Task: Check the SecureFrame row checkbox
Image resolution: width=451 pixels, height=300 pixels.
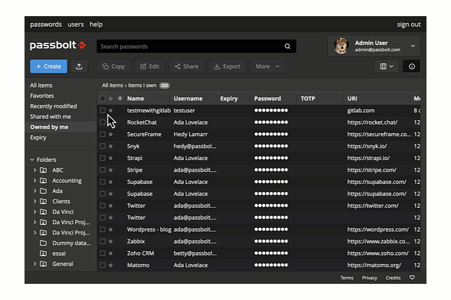Action: [102, 134]
